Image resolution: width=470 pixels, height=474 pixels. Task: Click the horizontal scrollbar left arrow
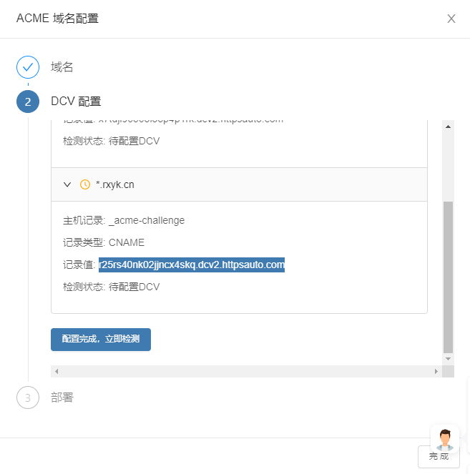click(x=57, y=371)
